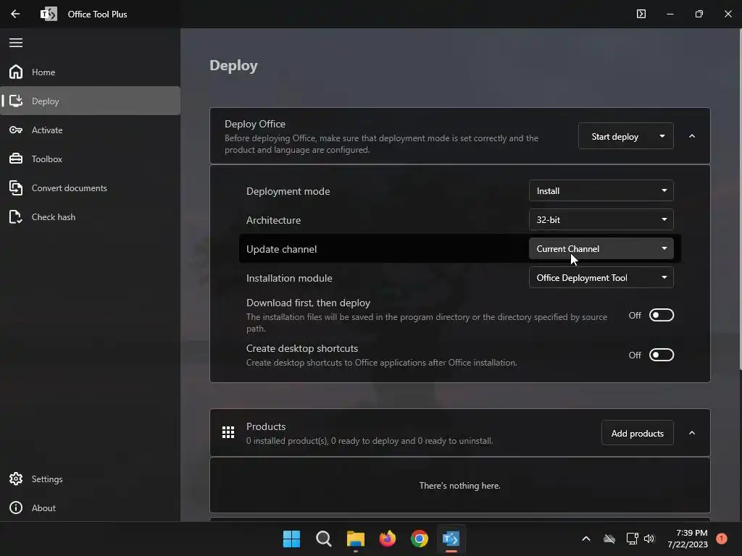Click the Office Tool Plus logo icon
Viewport: 742px width, 556px height.
49,14
